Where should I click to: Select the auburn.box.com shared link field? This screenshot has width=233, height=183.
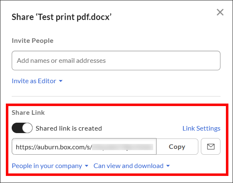84,146
